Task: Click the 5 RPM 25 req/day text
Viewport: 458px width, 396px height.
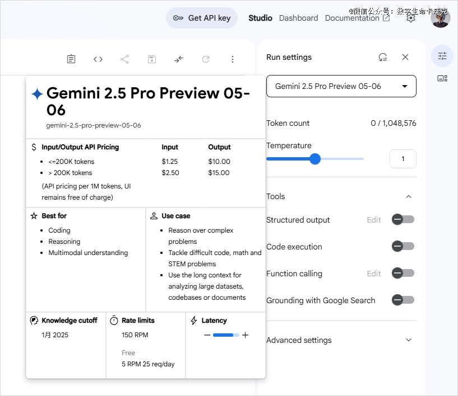Action: [148, 364]
